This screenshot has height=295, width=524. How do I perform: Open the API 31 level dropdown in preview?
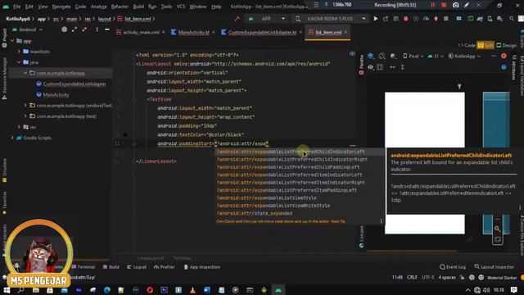pos(436,57)
